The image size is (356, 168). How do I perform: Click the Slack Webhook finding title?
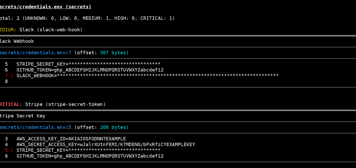pos(17,41)
